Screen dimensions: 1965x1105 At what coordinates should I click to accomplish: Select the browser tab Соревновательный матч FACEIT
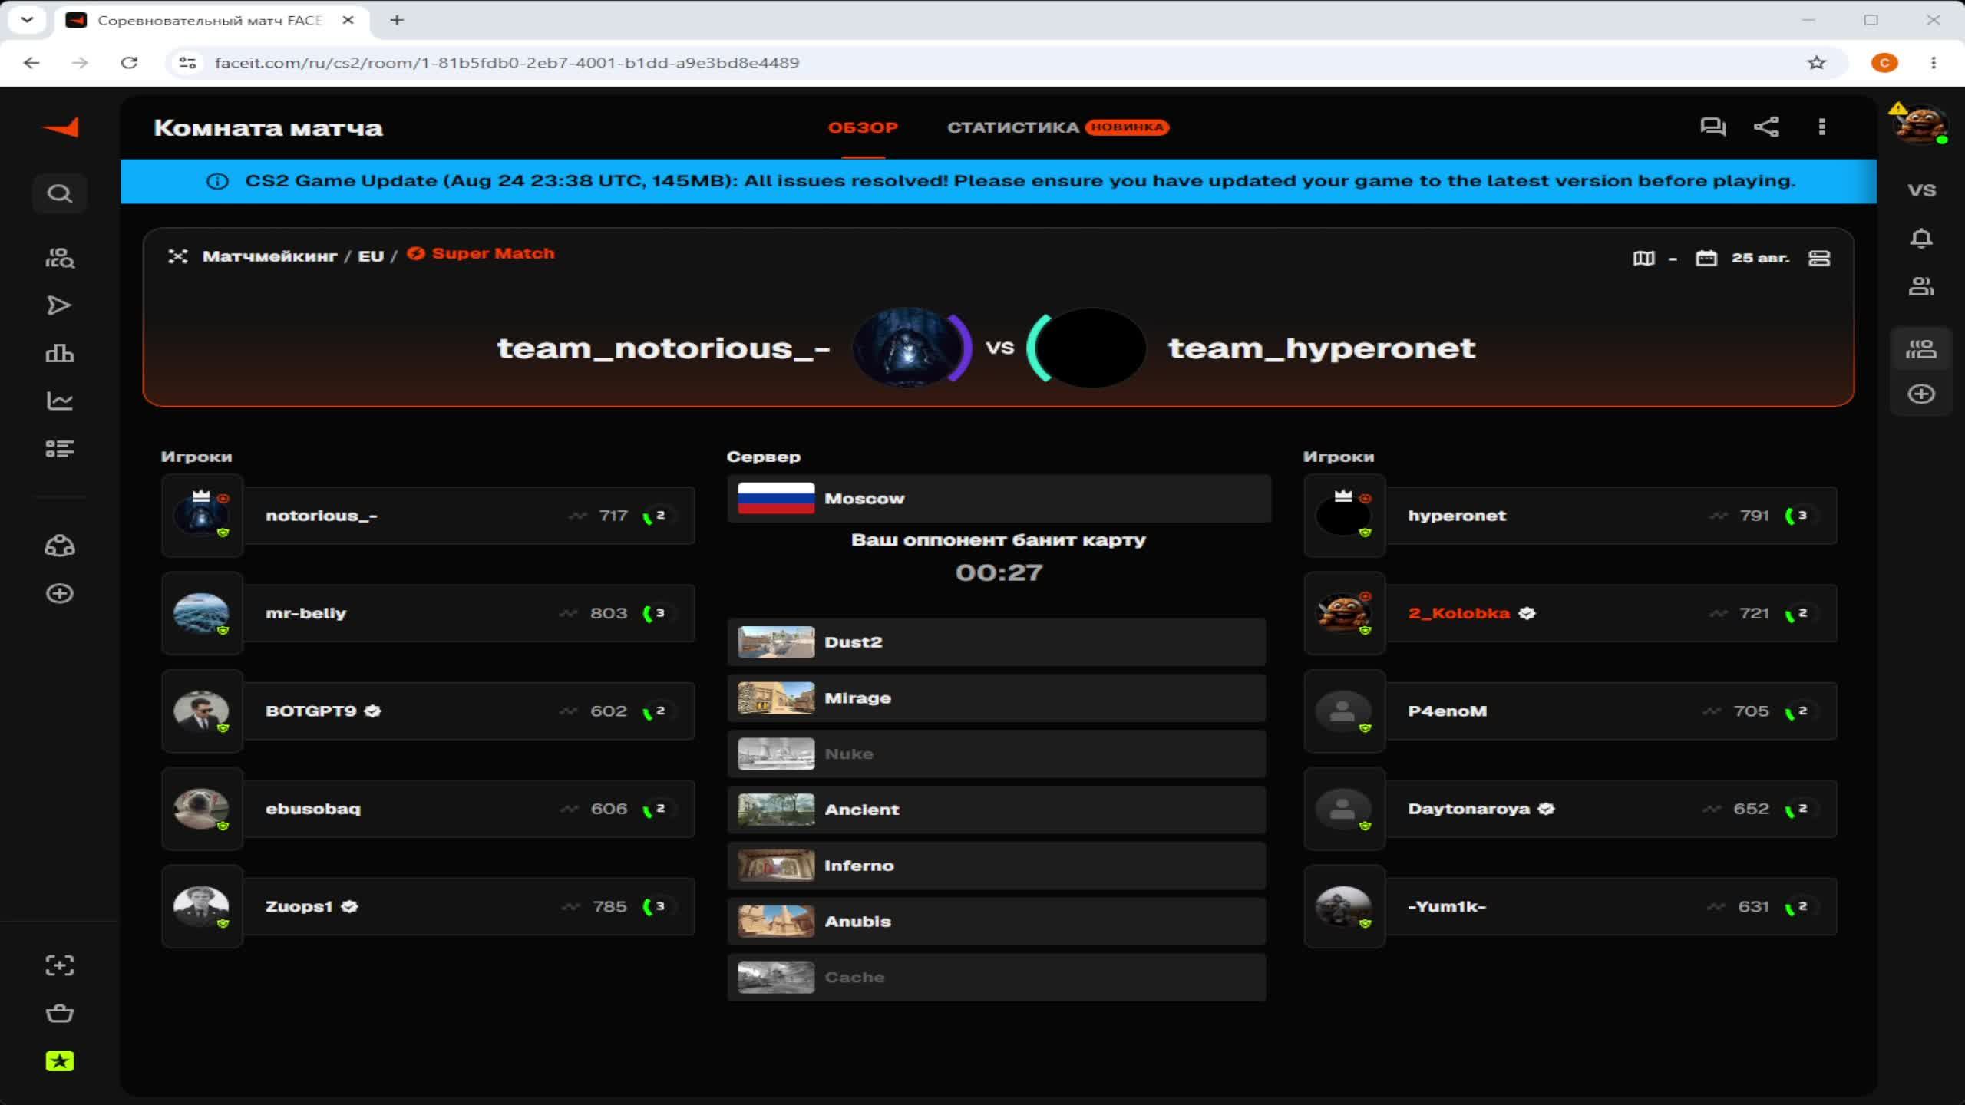(210, 21)
